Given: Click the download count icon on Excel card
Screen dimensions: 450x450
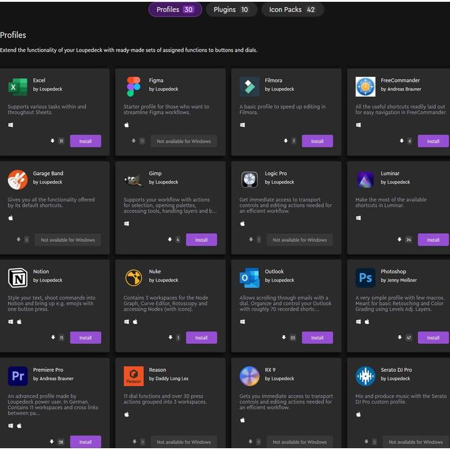Looking at the screenshot, I should 52,141.
